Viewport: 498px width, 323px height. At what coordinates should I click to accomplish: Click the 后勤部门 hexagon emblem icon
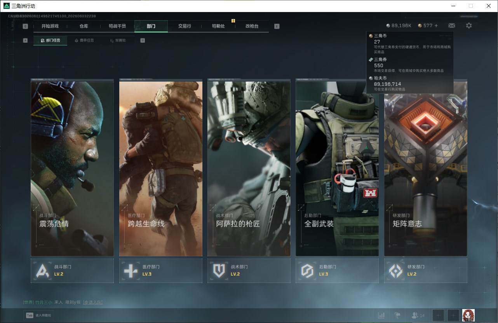pyautogui.click(x=307, y=271)
